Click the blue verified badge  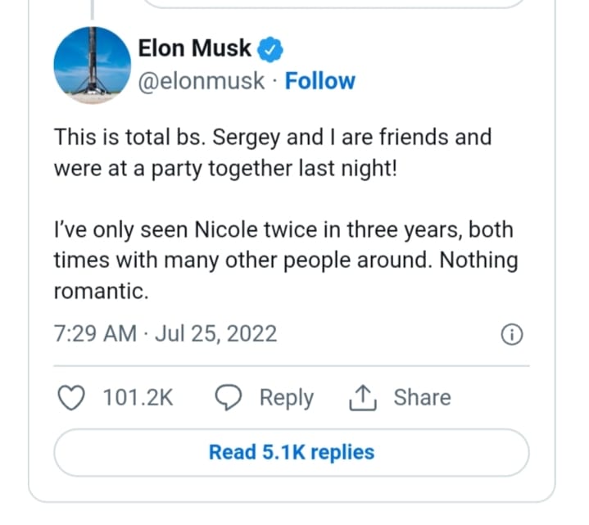tap(270, 50)
